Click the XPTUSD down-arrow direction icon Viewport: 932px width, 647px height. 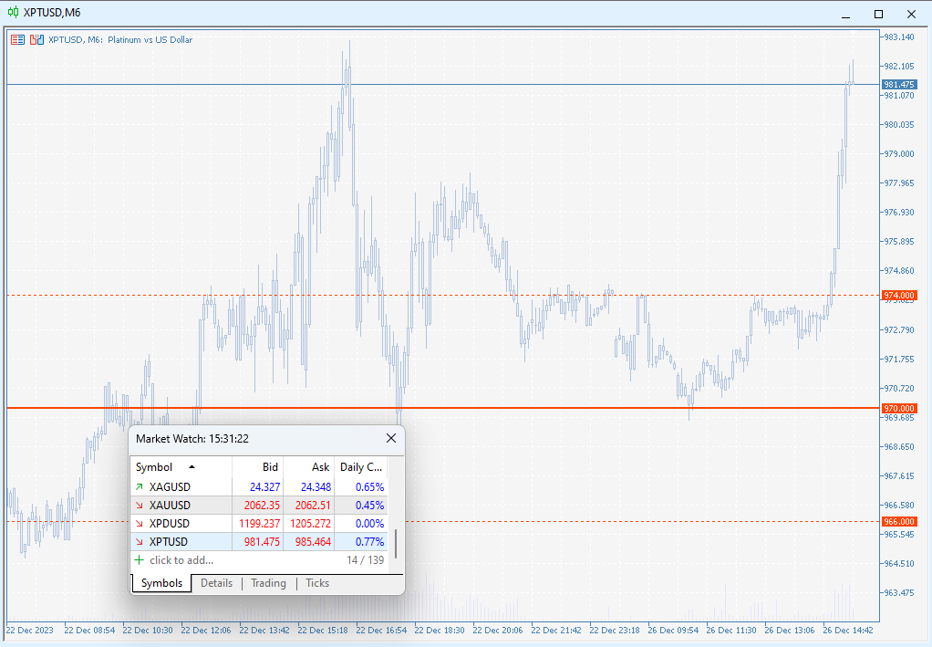(140, 542)
